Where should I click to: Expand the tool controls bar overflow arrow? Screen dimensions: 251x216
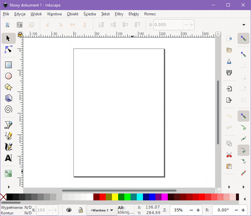point(243,25)
